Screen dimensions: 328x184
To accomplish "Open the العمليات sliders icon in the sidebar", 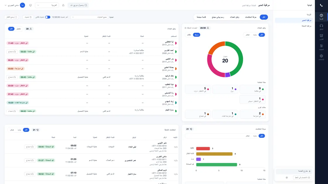I will (321, 47).
